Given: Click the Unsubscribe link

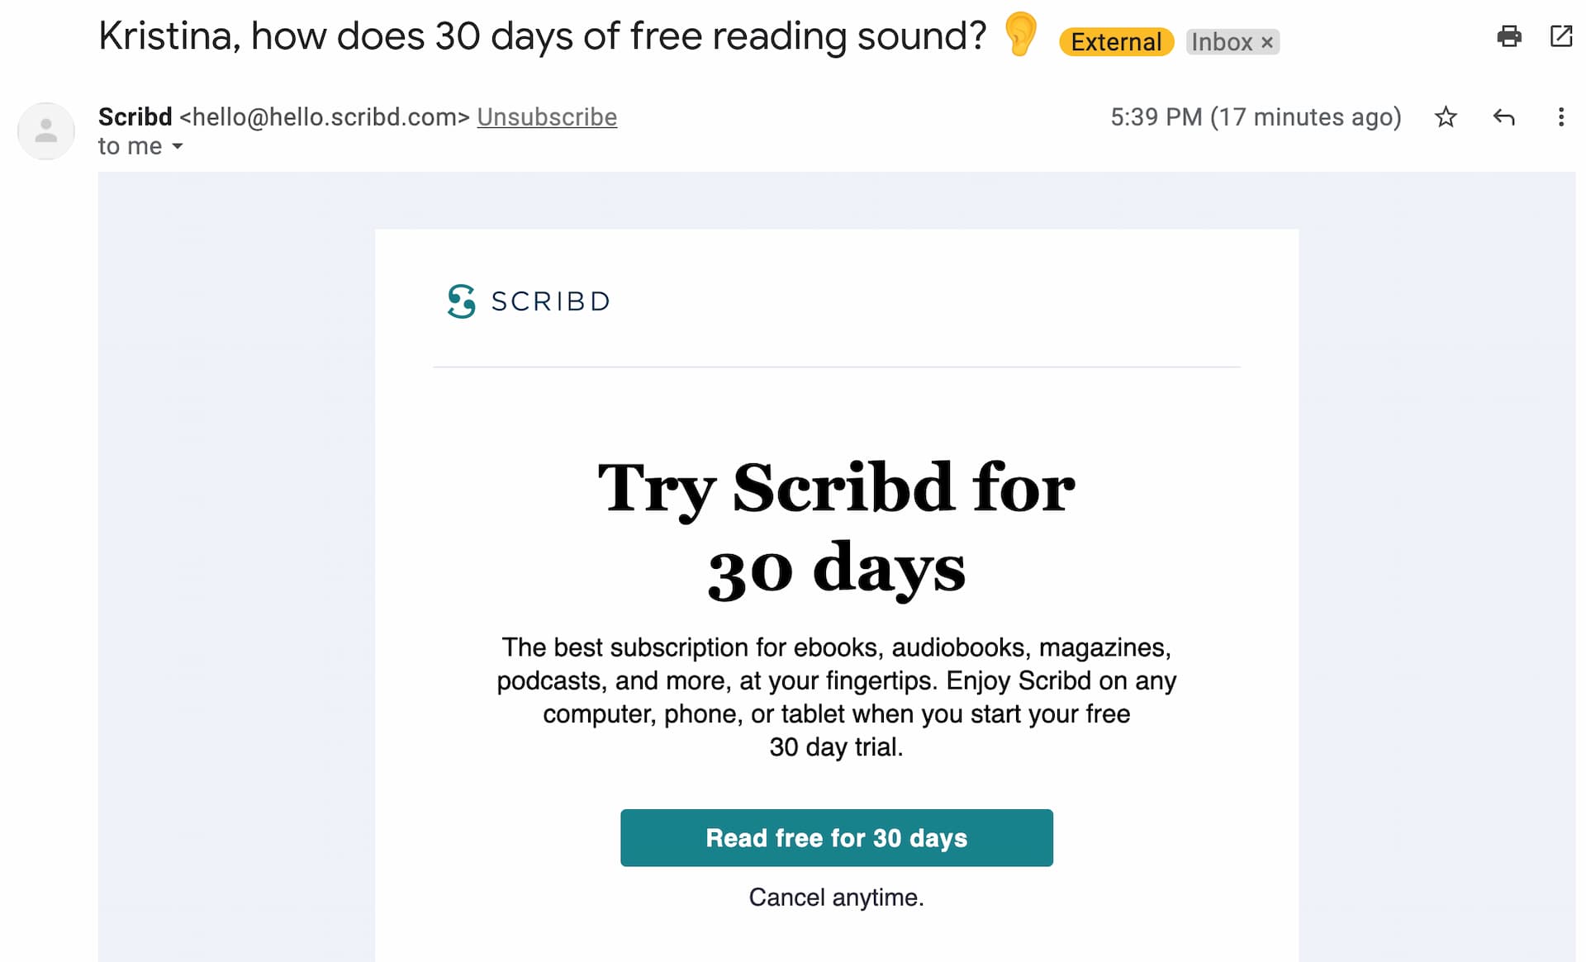Looking at the screenshot, I should (547, 117).
